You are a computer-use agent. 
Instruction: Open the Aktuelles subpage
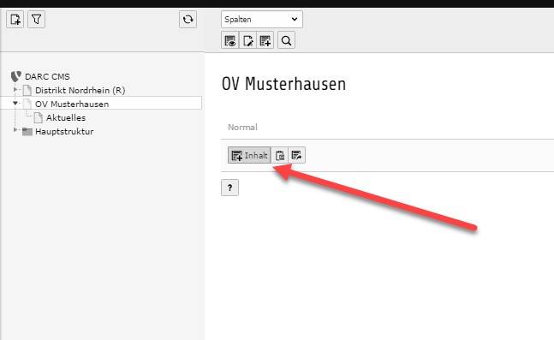[66, 117]
